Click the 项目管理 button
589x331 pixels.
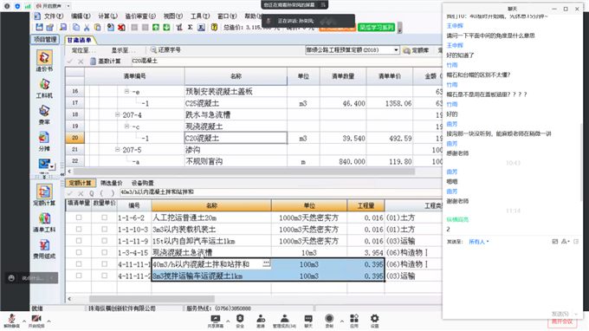45,40
